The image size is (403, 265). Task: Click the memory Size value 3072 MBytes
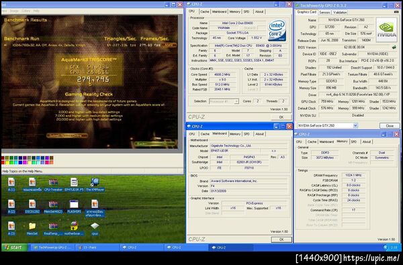(324, 158)
